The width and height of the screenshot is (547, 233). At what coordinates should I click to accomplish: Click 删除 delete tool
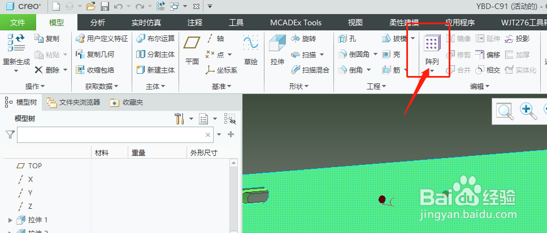click(47, 70)
